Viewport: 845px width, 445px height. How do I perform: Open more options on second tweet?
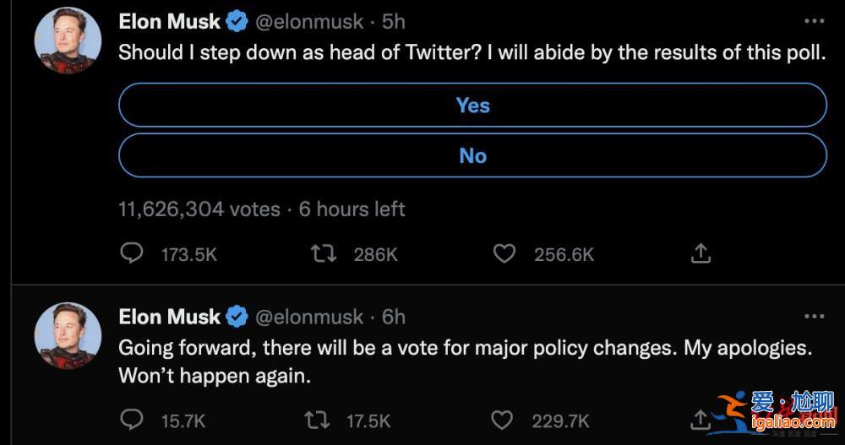[x=814, y=317]
